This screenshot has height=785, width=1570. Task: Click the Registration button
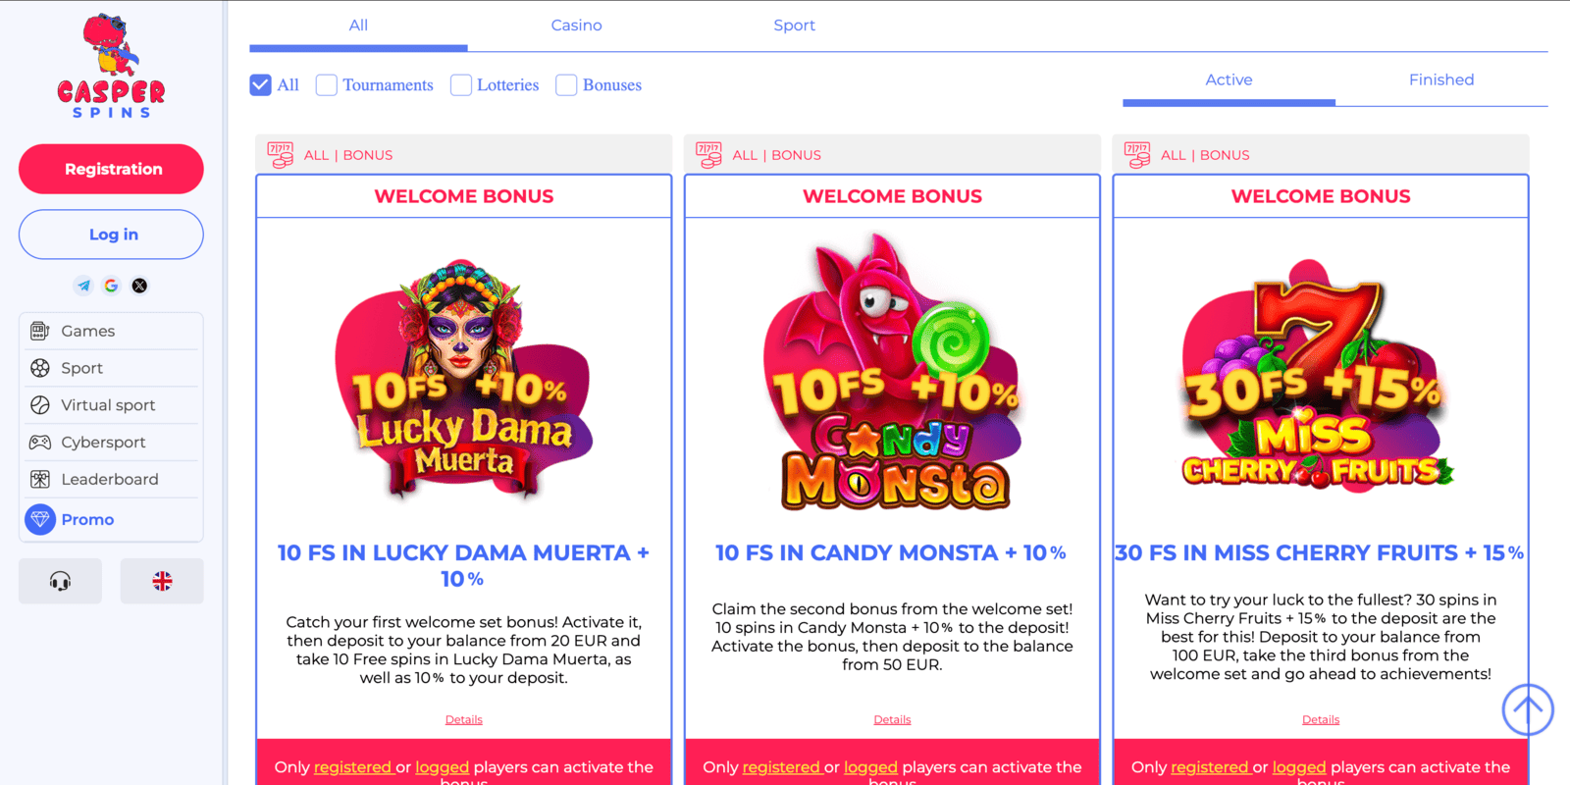[x=111, y=169]
